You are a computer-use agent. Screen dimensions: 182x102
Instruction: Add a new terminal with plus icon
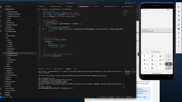pos(125,69)
